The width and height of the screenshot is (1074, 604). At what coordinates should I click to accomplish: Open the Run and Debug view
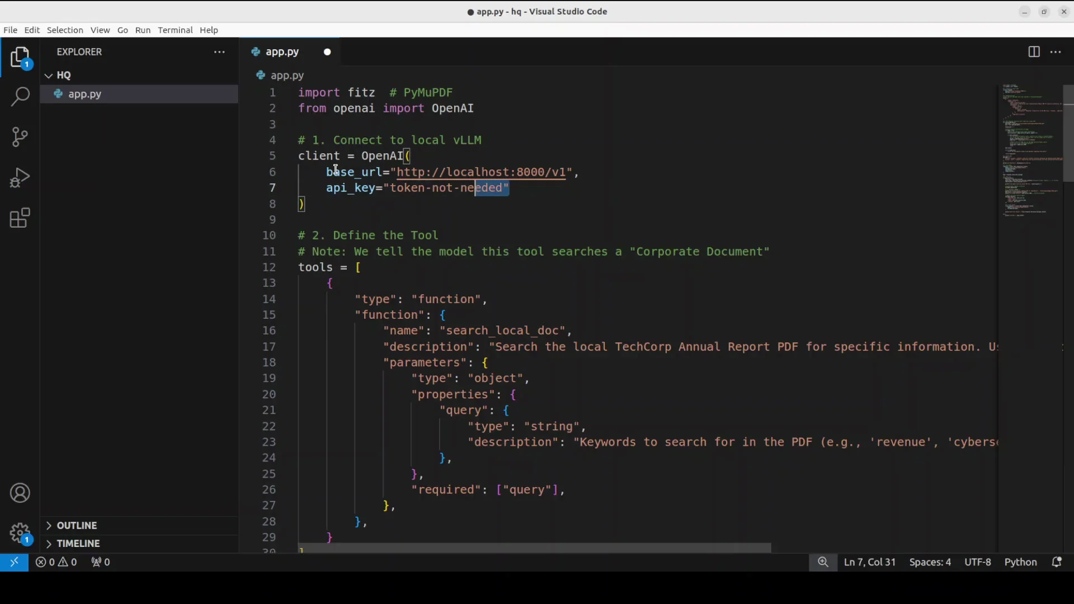(x=20, y=178)
